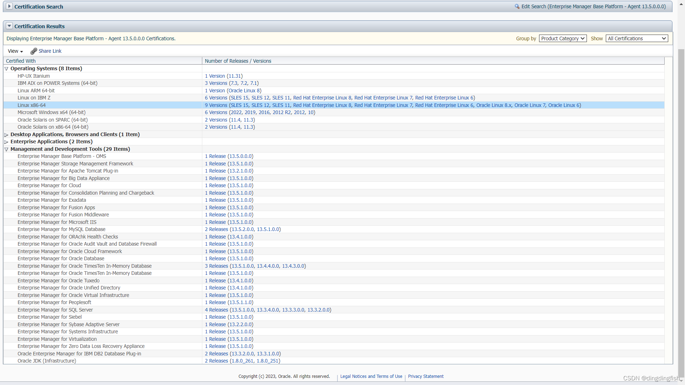The height and width of the screenshot is (385, 685).
Task: Open Solaris on SPARC 2 Versions link
Action: click(x=216, y=120)
